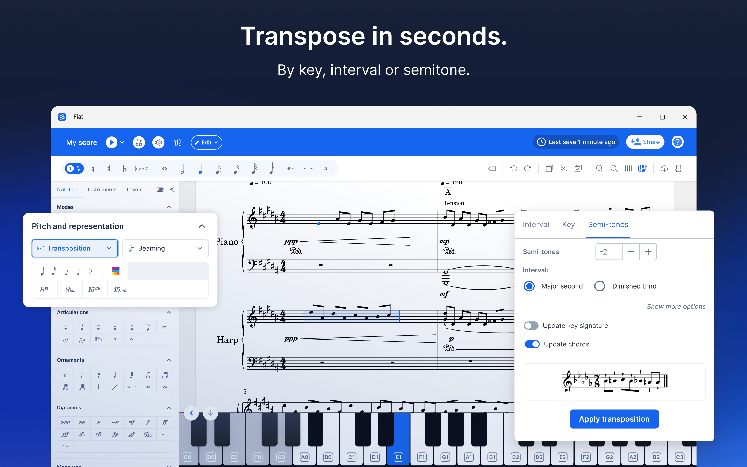Image resolution: width=747 pixels, height=467 pixels.
Task: Click the backspace delete icon
Action: [x=492, y=169]
